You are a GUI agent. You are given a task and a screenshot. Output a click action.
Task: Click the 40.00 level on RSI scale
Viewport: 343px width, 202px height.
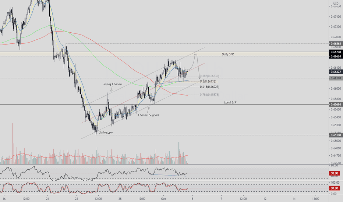tap(334, 176)
